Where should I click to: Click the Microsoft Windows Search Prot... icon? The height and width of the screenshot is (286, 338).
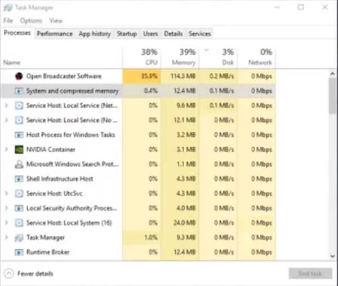pos(19,164)
